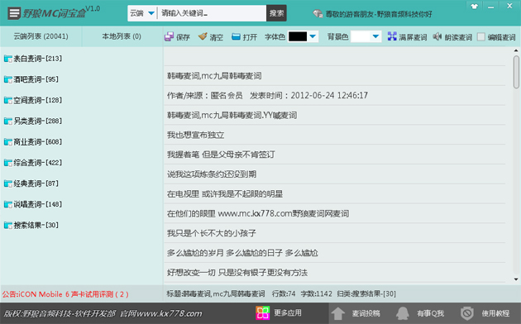521x324 pixels.
Task: Open the 背景色 dropdown arrow
Action: (375, 36)
